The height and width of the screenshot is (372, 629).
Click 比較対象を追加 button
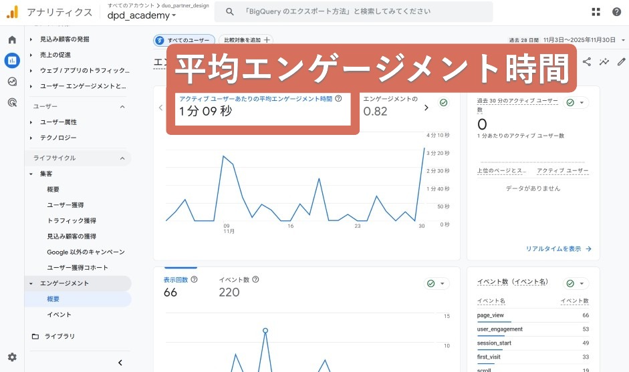[247, 40]
